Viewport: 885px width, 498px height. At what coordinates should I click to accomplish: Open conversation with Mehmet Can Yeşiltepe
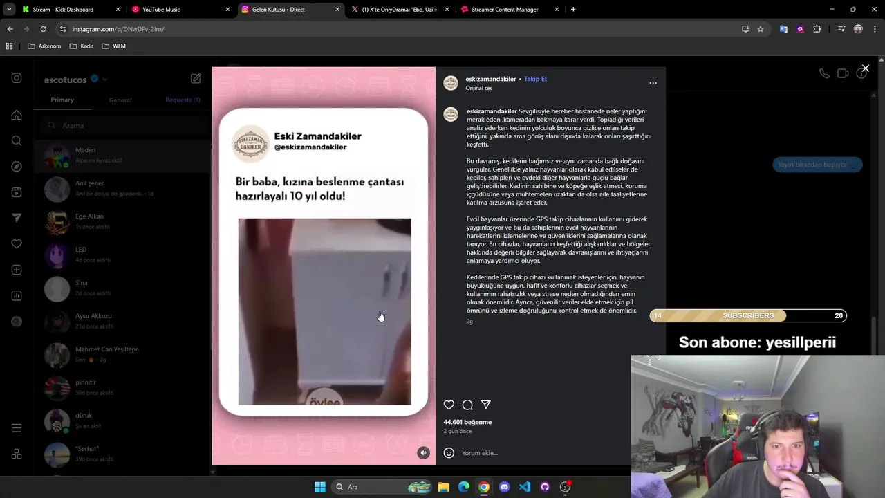[x=122, y=354]
